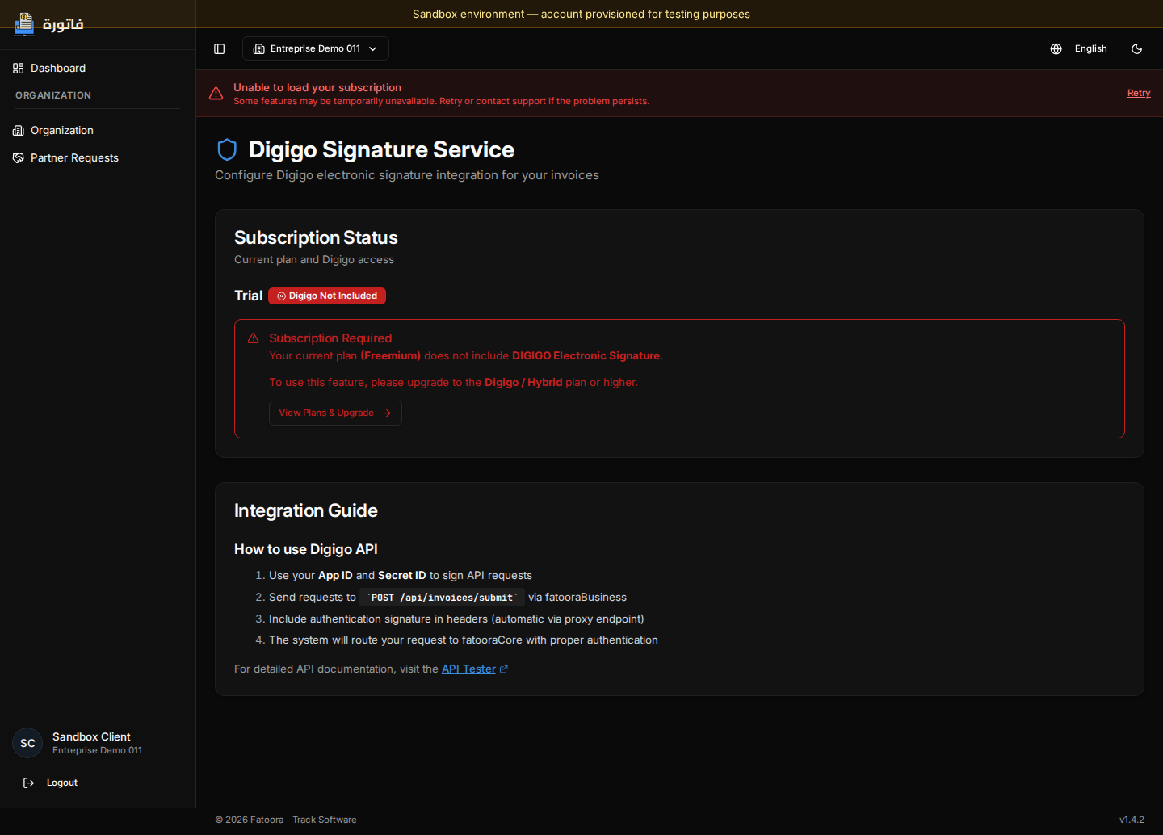1163x835 pixels.
Task: Open the Entreprise Demo 011 organization dropdown
Action: [x=316, y=48]
